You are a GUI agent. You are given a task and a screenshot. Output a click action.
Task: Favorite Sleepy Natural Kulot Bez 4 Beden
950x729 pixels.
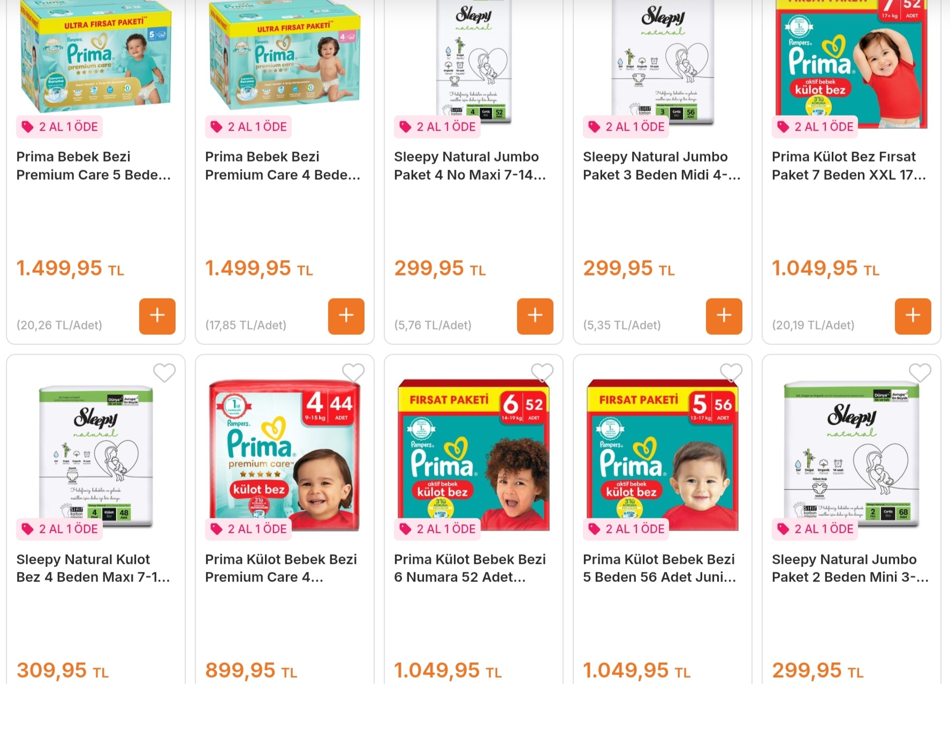164,373
